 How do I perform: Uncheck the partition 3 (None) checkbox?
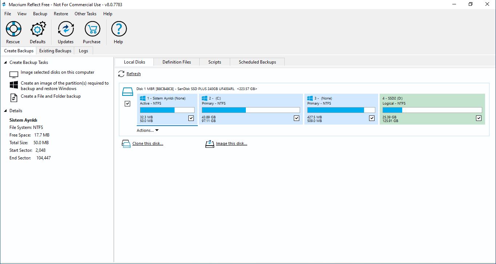372,118
